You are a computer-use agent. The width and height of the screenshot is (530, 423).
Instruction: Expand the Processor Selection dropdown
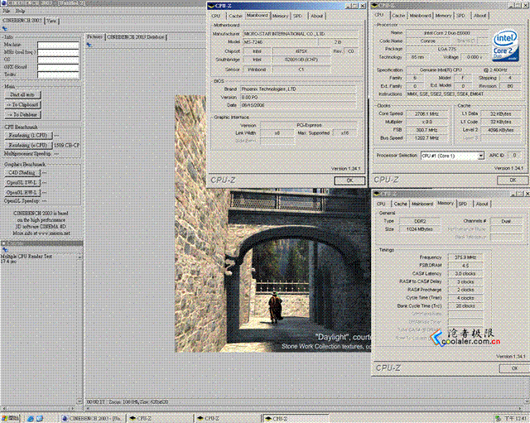click(480, 156)
